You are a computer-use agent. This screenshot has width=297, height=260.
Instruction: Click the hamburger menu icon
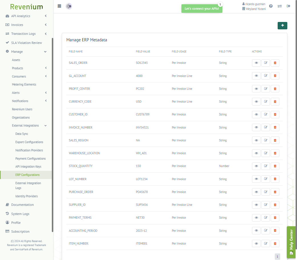click(59, 6)
